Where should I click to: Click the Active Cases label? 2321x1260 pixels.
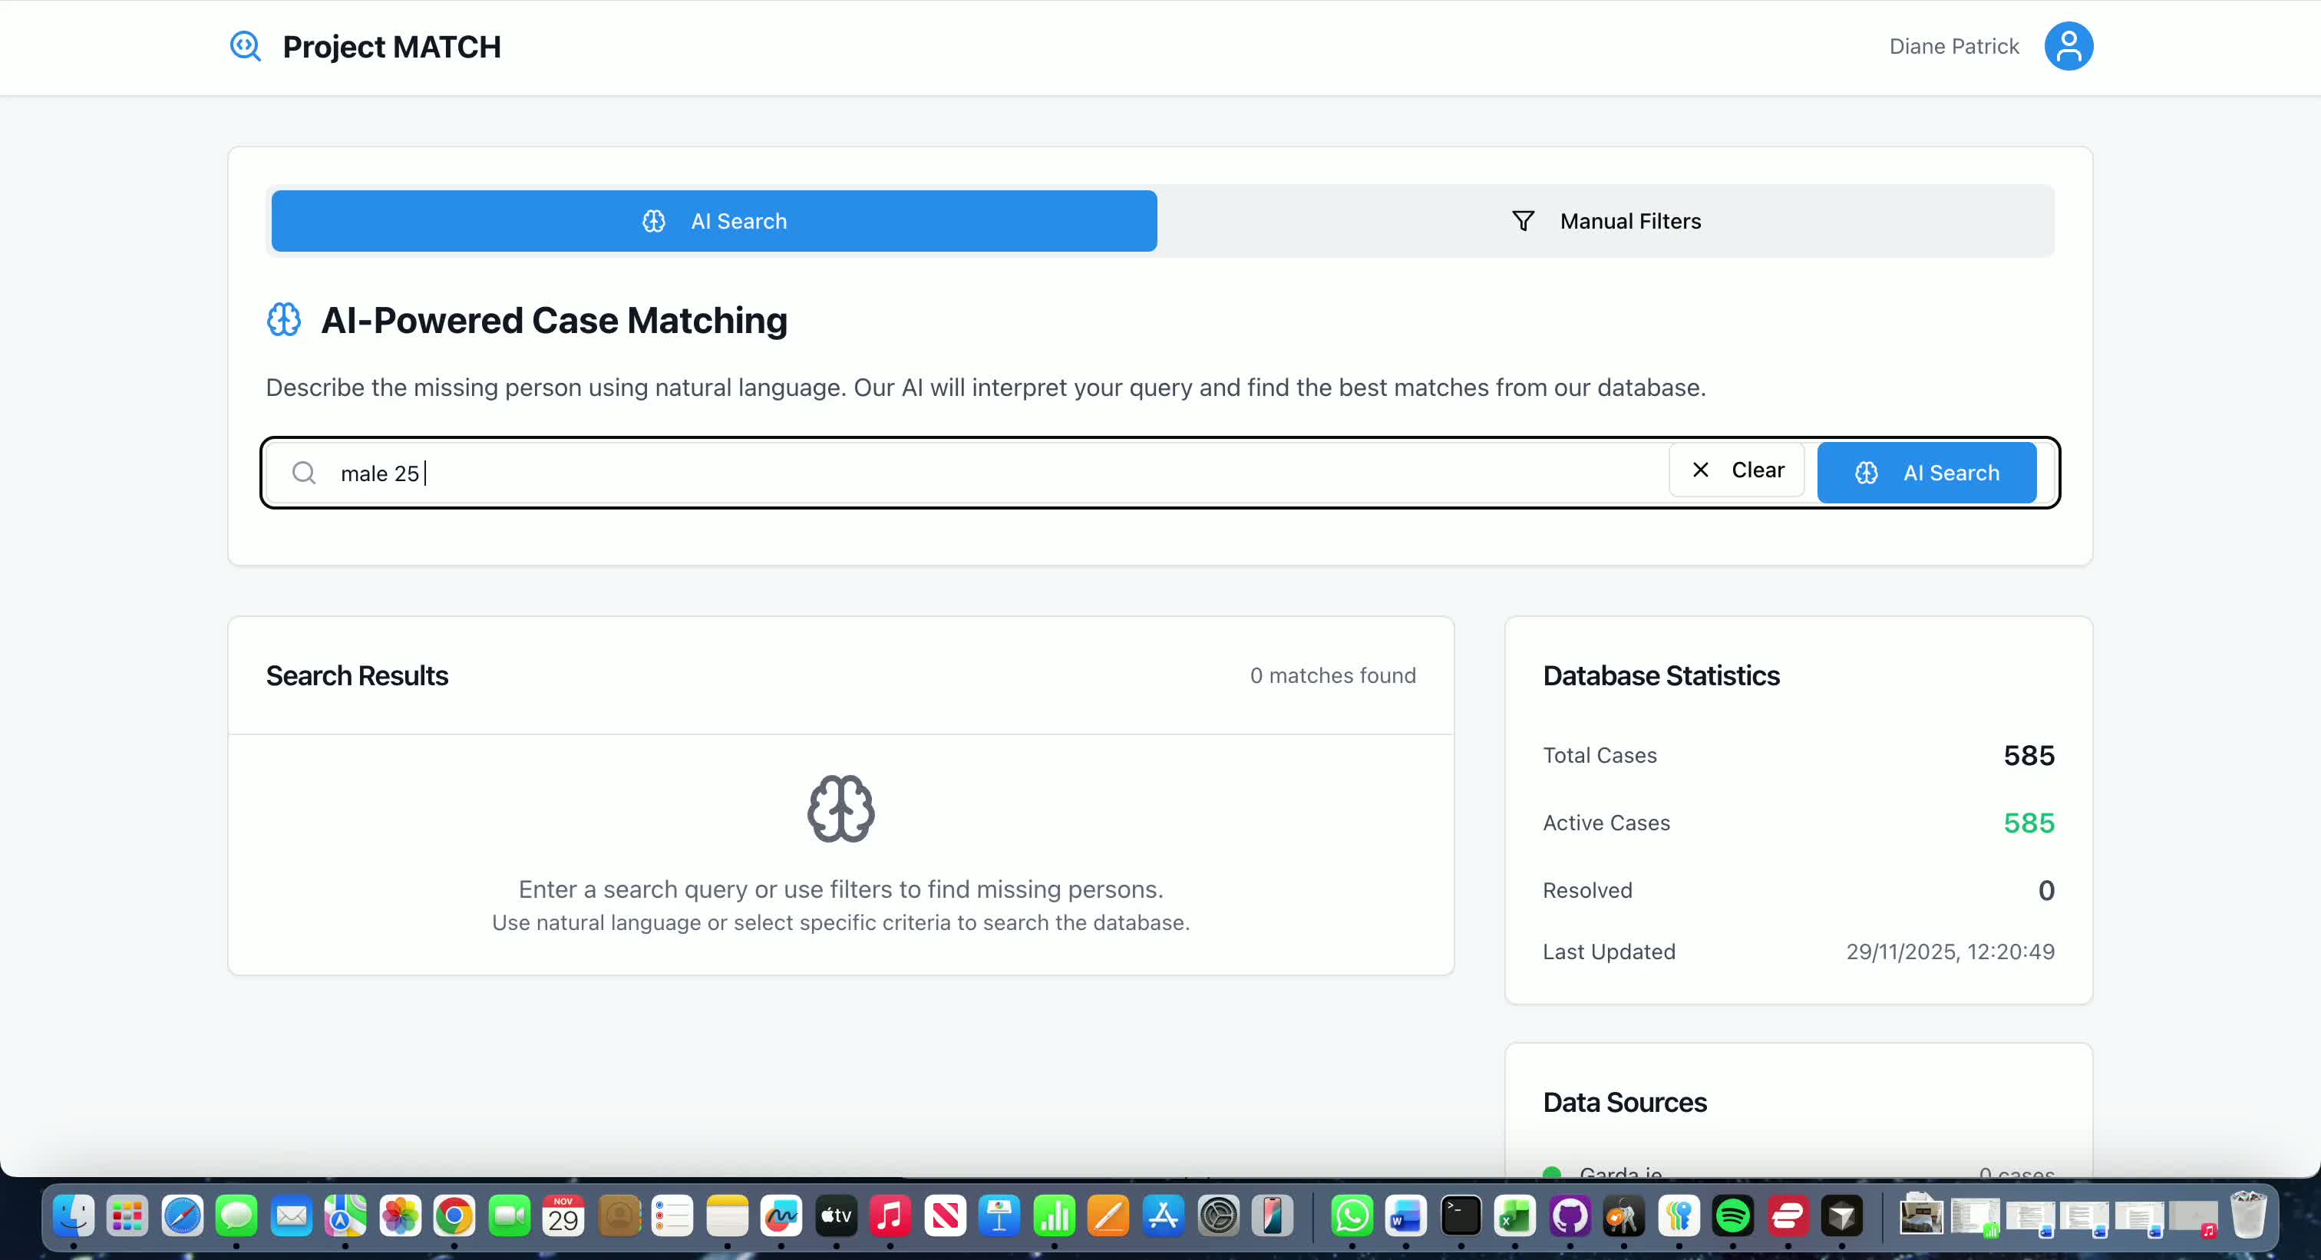pyautogui.click(x=1606, y=823)
